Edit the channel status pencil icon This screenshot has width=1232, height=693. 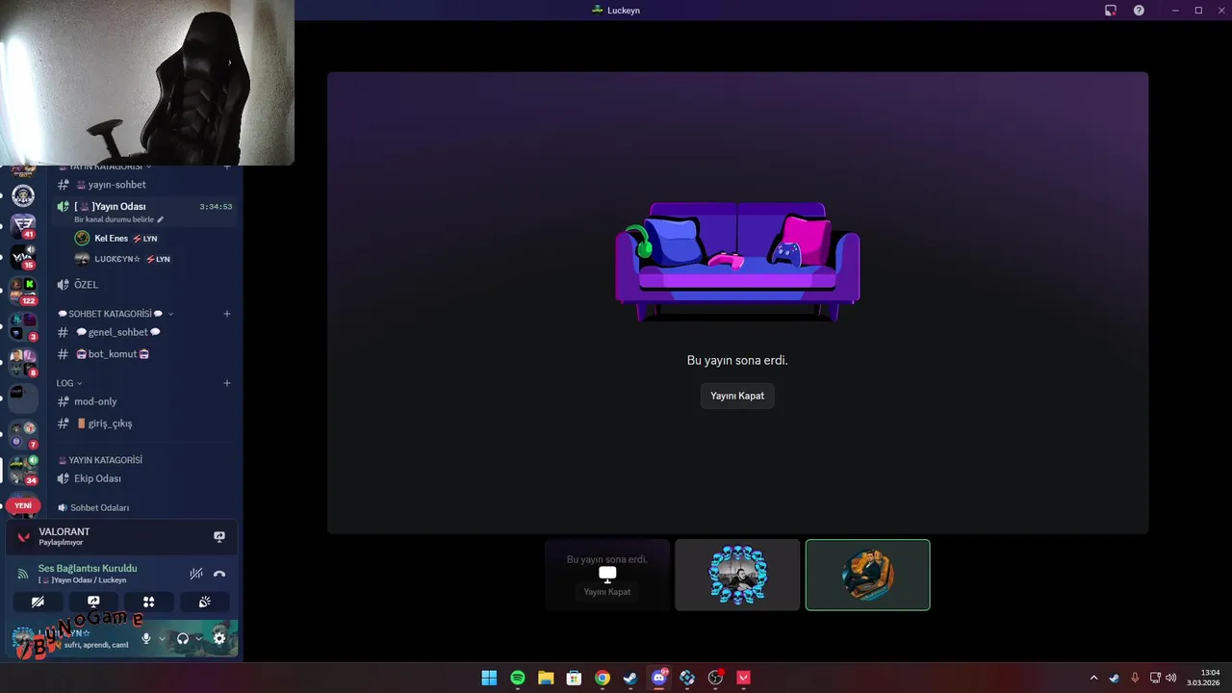[x=161, y=219]
